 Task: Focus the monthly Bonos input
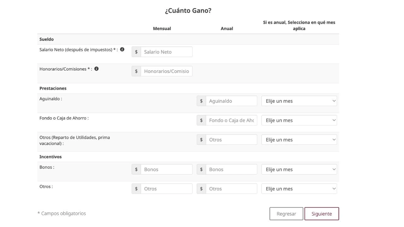[x=166, y=169]
